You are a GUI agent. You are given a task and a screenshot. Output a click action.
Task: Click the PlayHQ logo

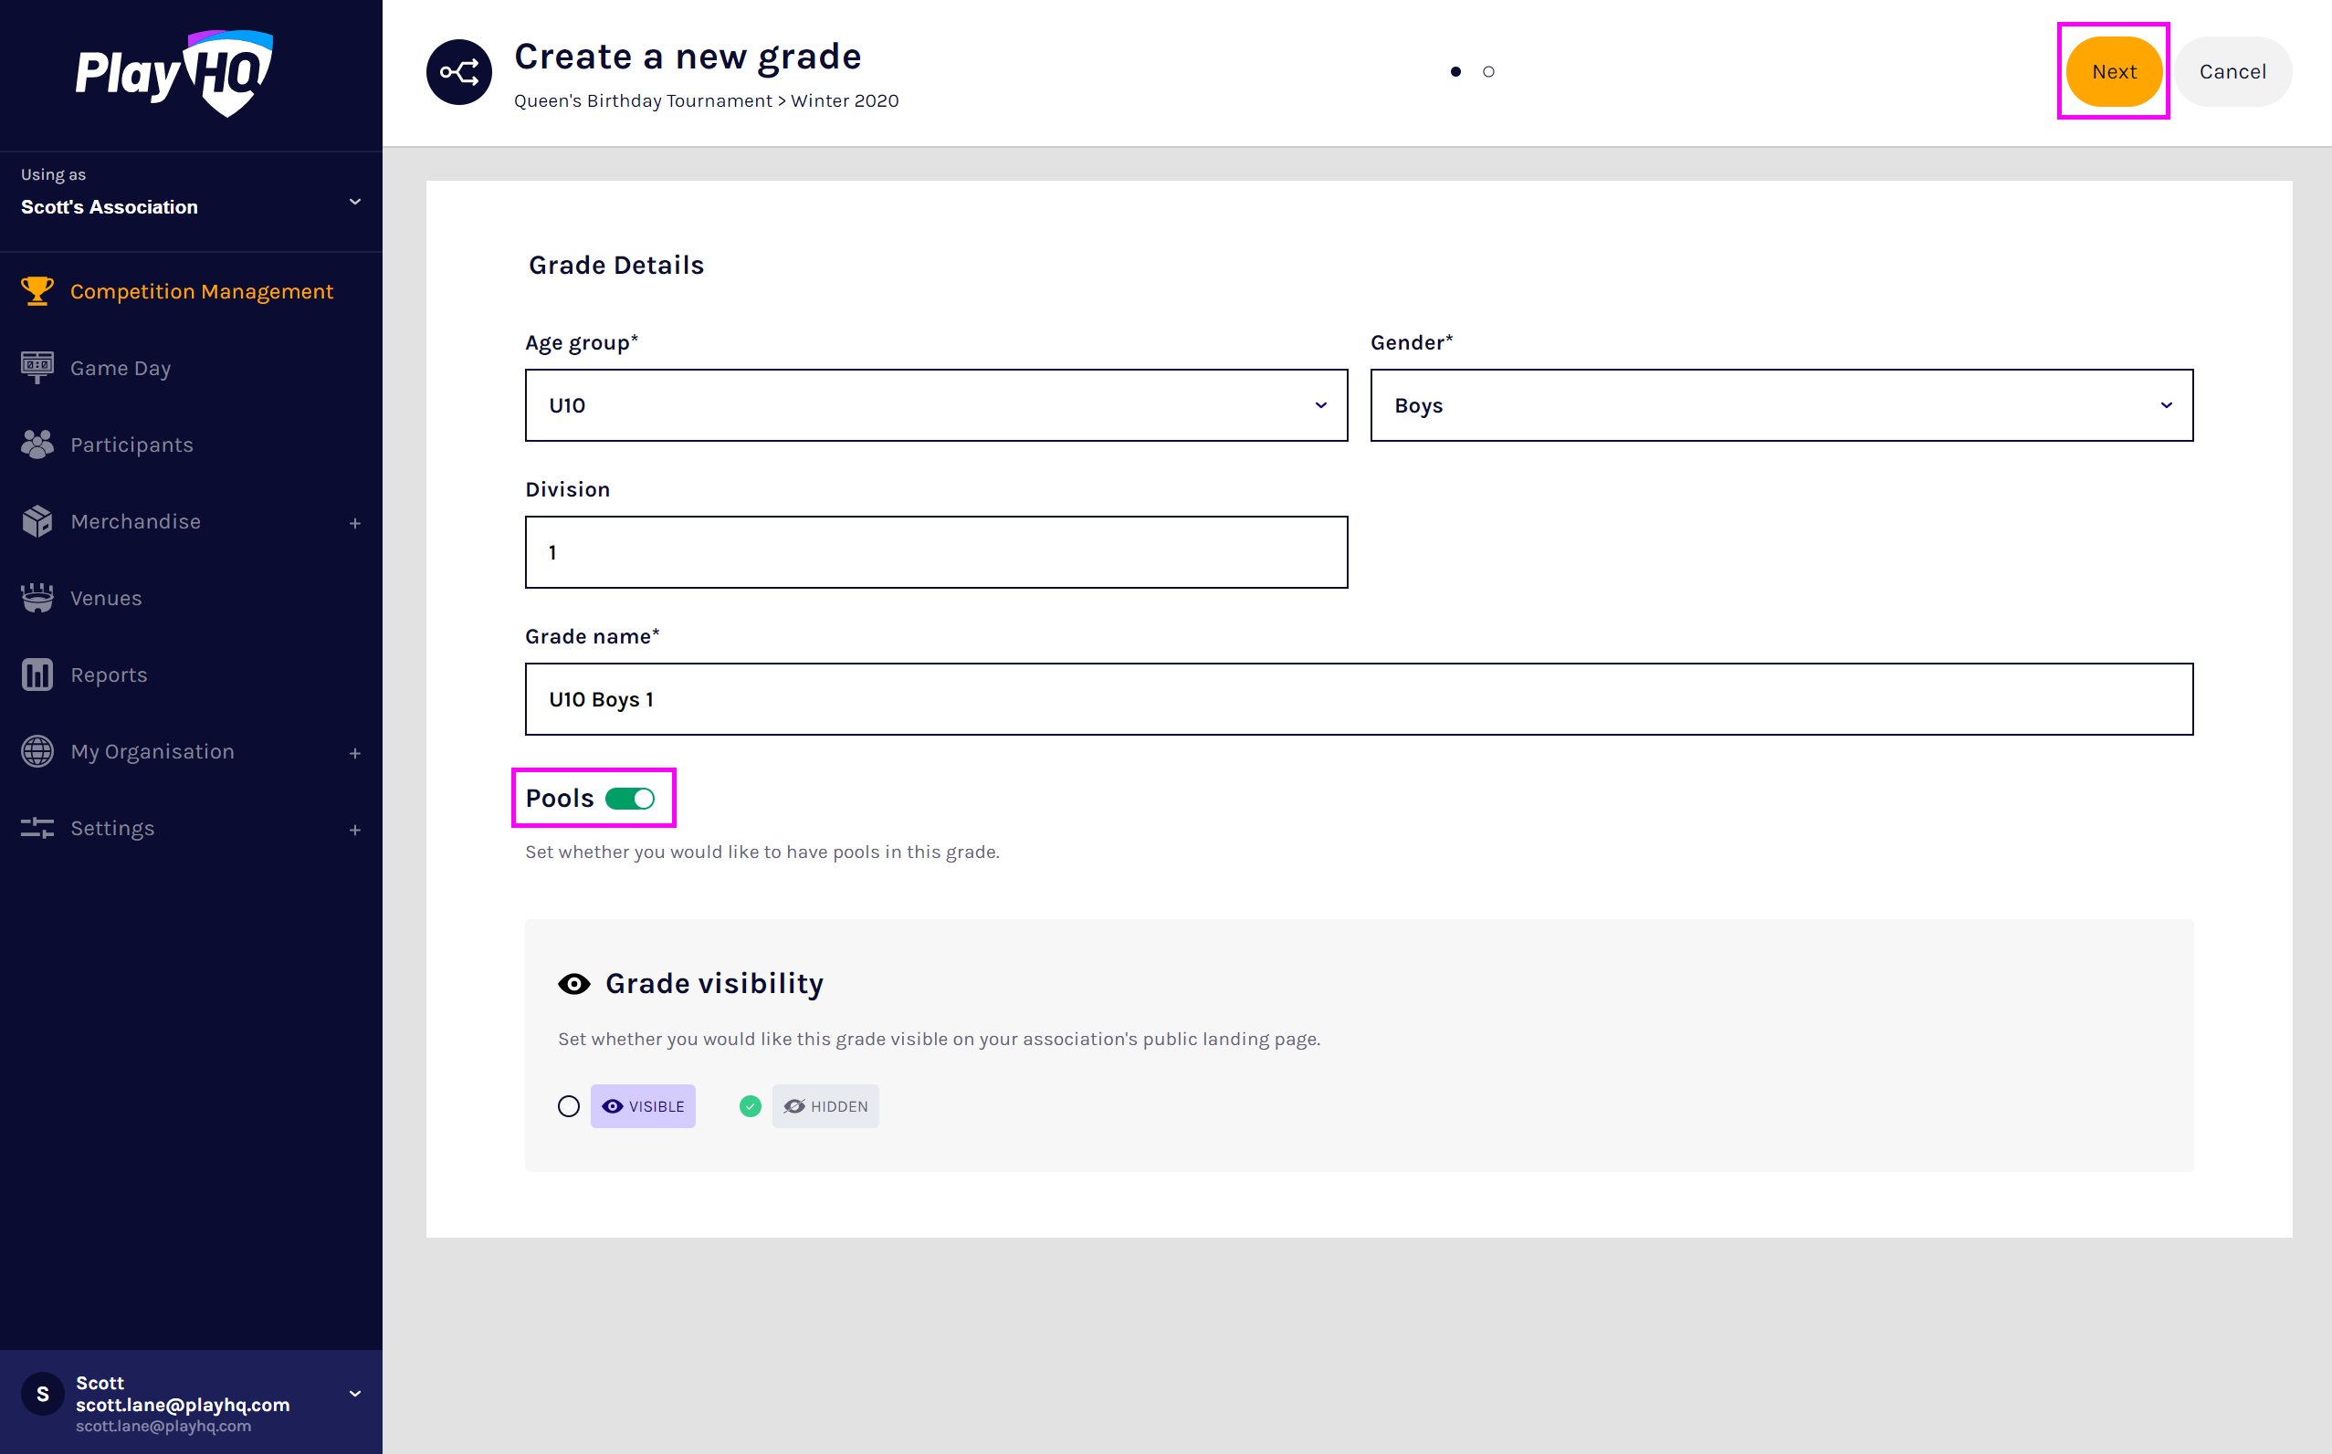pyautogui.click(x=174, y=73)
